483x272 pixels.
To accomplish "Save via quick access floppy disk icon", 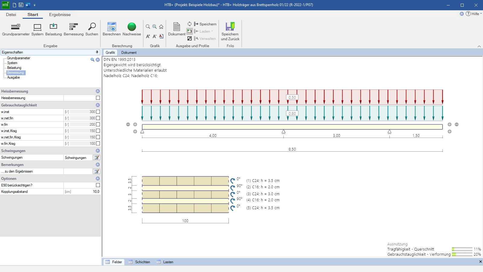I will [21, 5].
